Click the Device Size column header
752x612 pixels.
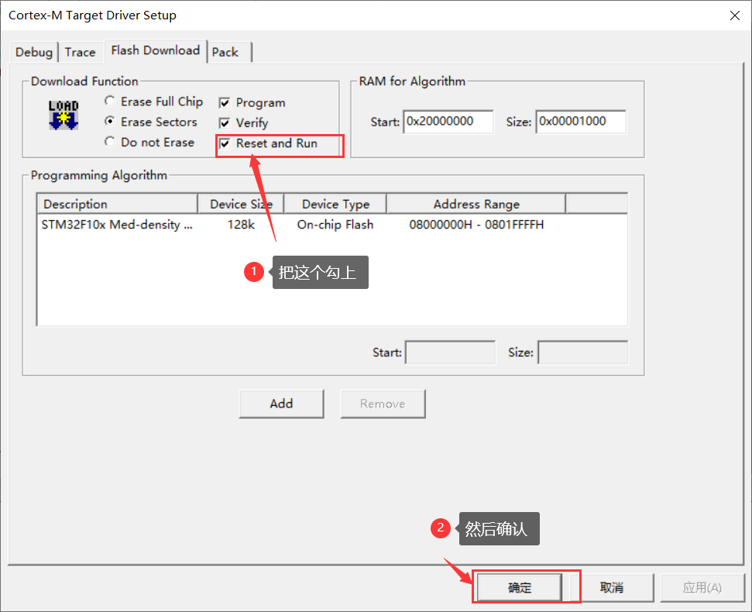click(241, 204)
